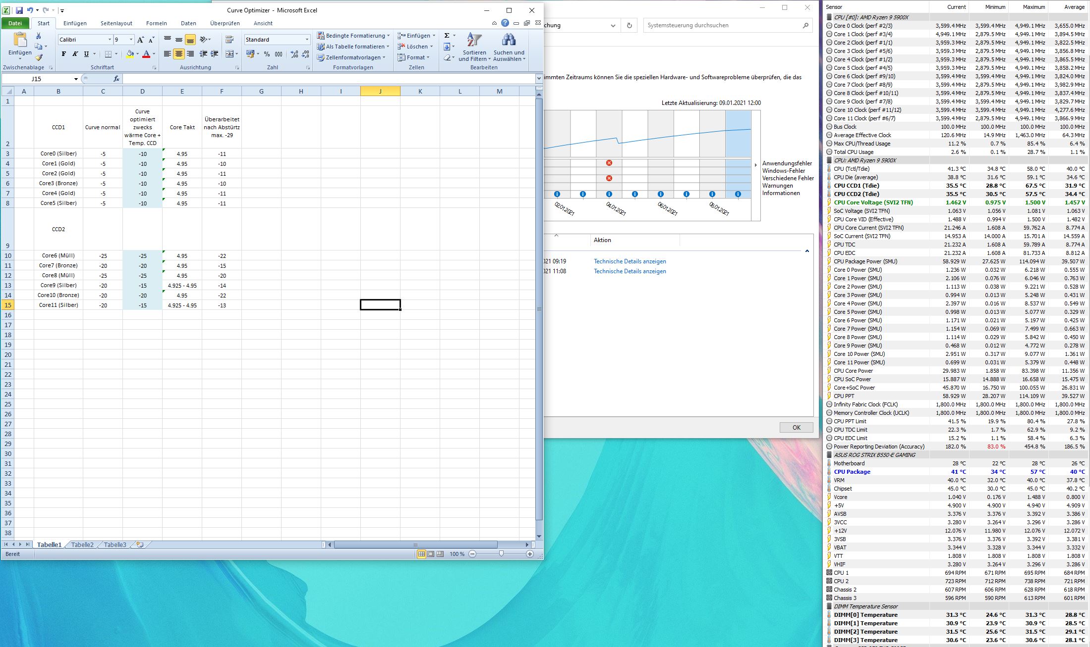The image size is (1090, 647).
Task: Click the increase font size icon
Action: click(141, 40)
